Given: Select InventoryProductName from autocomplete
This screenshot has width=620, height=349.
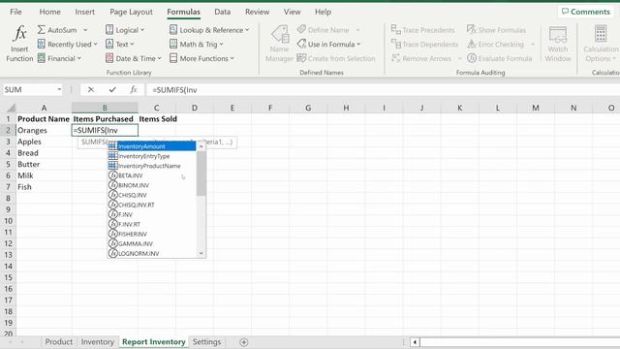Looking at the screenshot, I should tap(152, 166).
